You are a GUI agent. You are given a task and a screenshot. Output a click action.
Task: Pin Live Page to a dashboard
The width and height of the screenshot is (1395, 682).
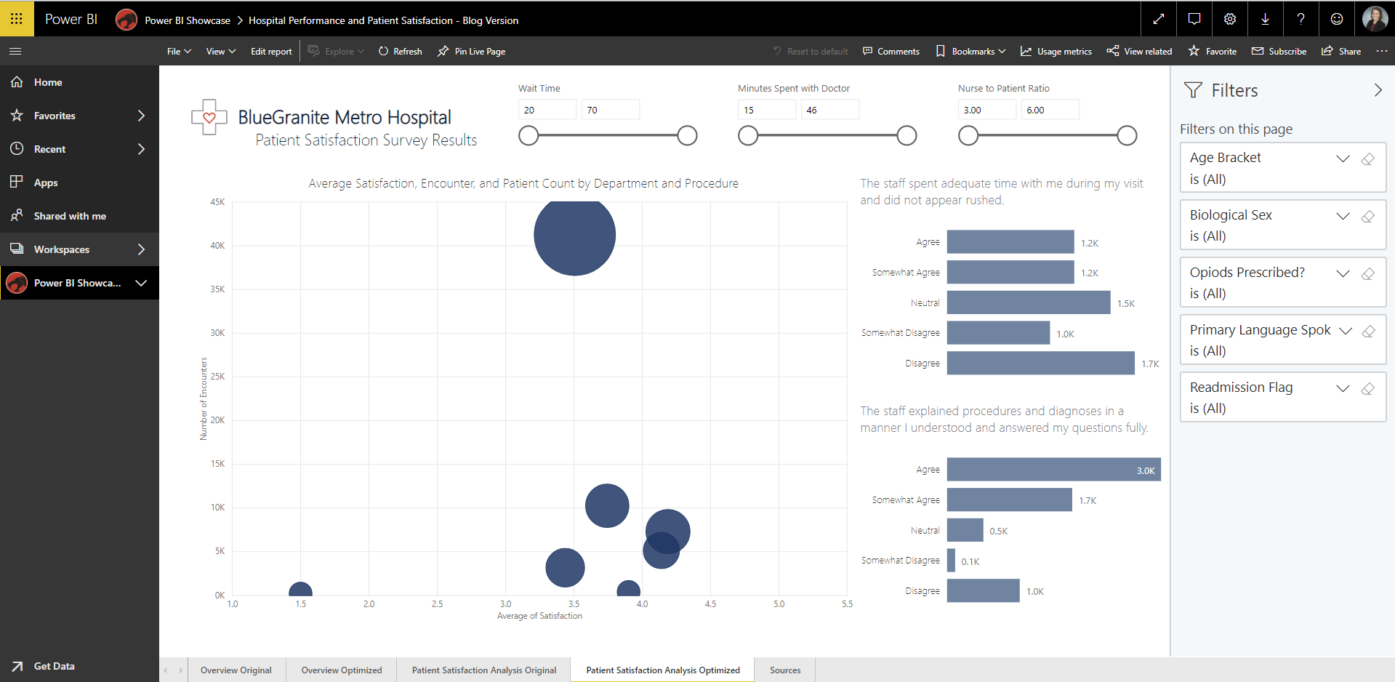pyautogui.click(x=471, y=51)
